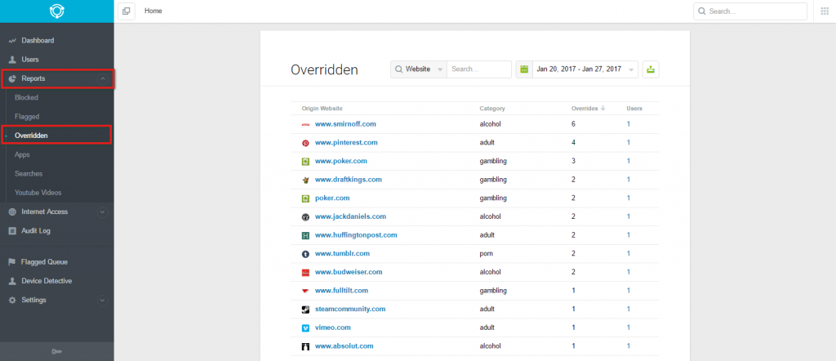The width and height of the screenshot is (836, 361).
Task: Click the Origin Website column header
Action: click(322, 109)
